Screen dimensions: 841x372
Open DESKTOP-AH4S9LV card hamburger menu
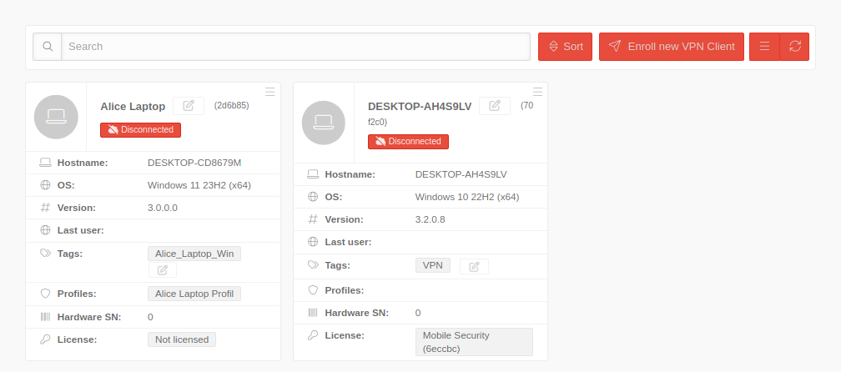coord(538,91)
